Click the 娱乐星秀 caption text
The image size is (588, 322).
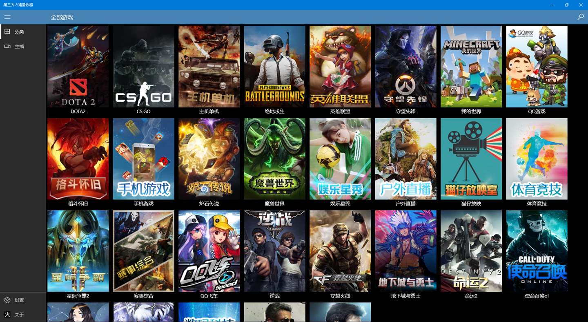[340, 204]
